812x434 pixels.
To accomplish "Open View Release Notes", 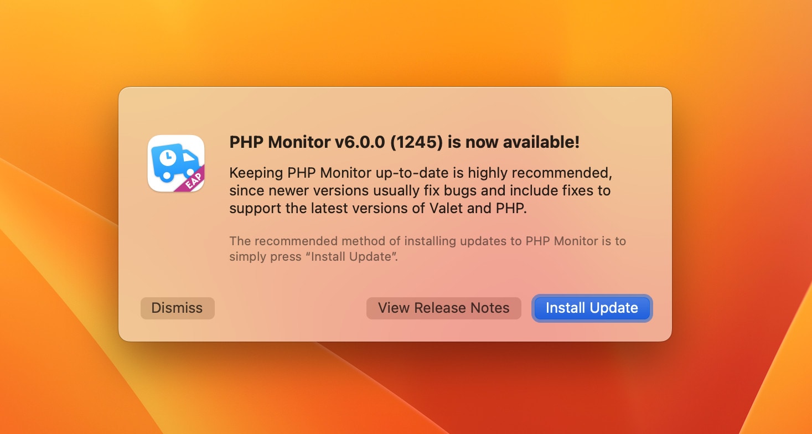I will click(444, 308).
